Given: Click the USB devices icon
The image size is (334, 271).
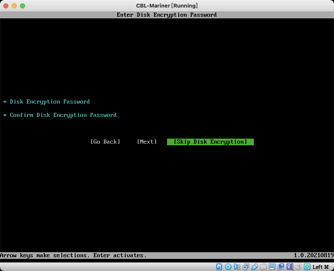Looking at the screenshot, I should (254, 266).
